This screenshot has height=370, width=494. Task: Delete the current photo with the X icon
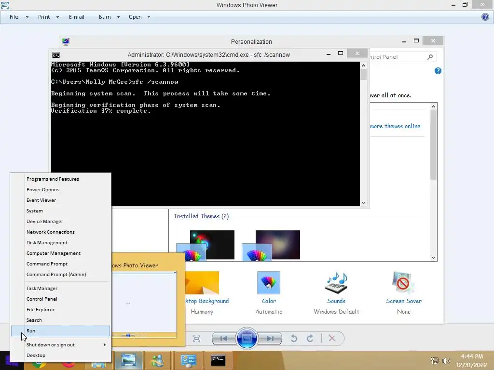pyautogui.click(x=332, y=339)
